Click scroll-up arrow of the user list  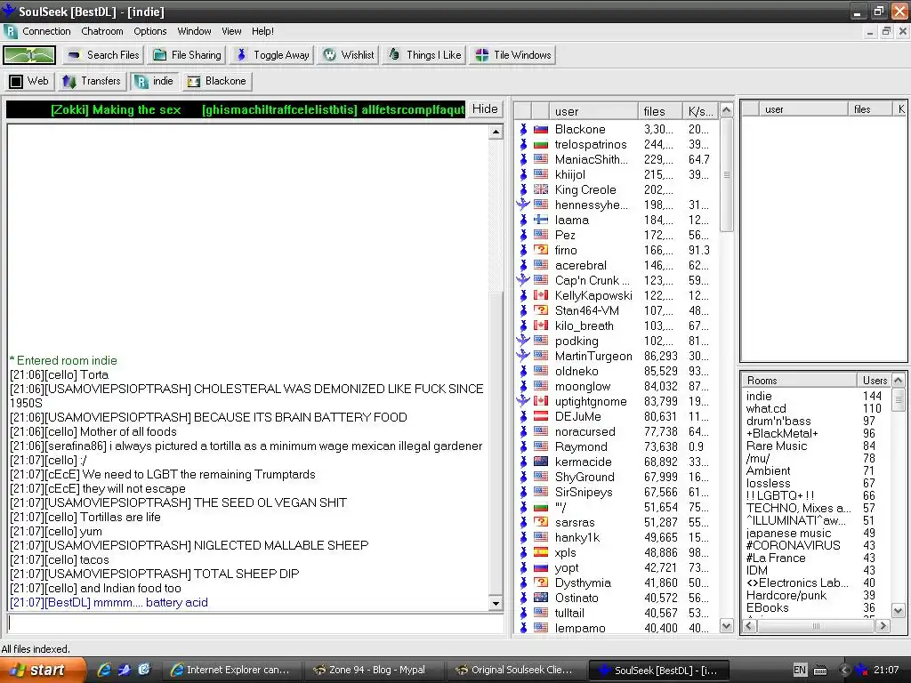point(726,109)
